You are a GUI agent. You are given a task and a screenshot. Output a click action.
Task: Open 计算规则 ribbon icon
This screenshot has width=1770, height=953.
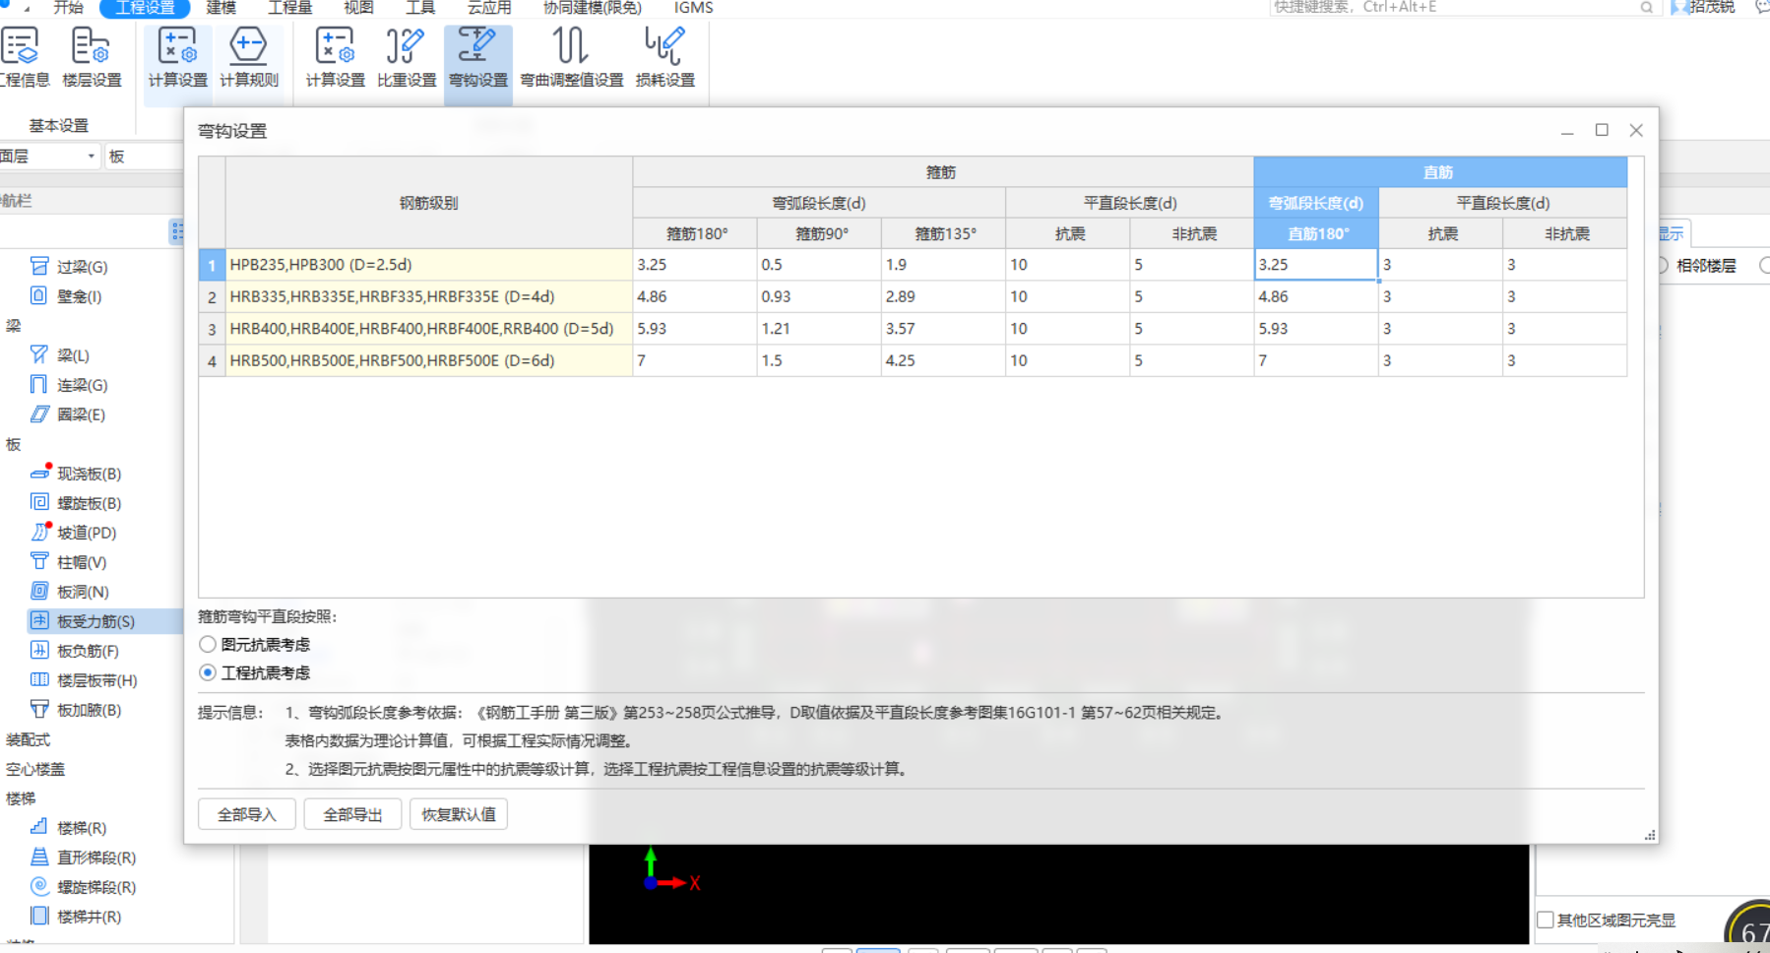pos(248,46)
